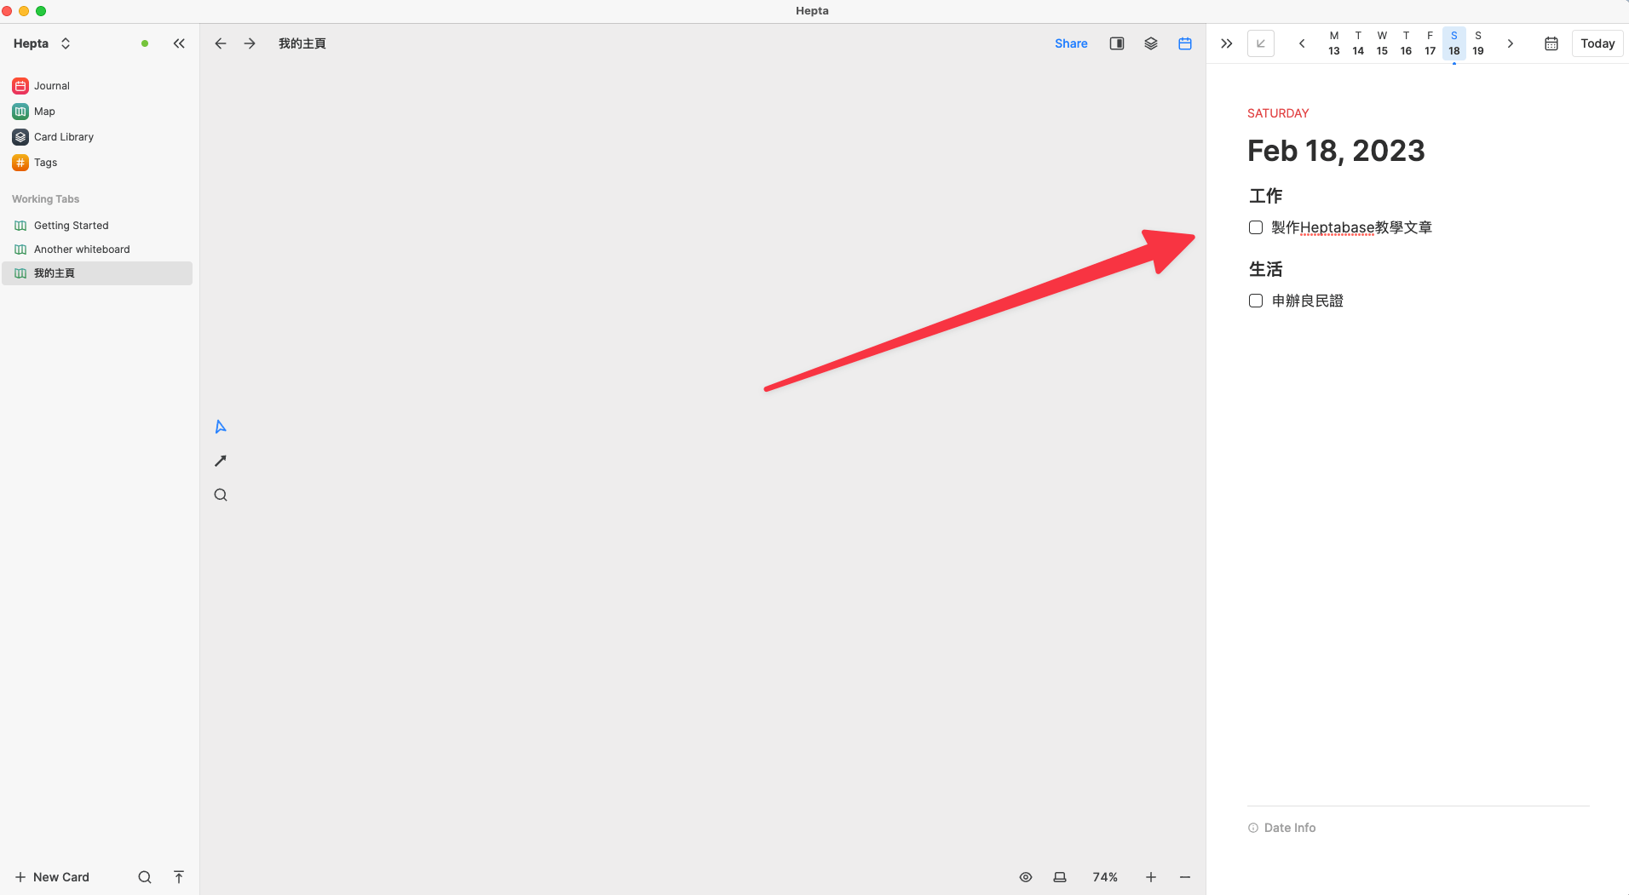1629x895 pixels.
Task: Select the connection line arrow tool
Action: click(221, 461)
